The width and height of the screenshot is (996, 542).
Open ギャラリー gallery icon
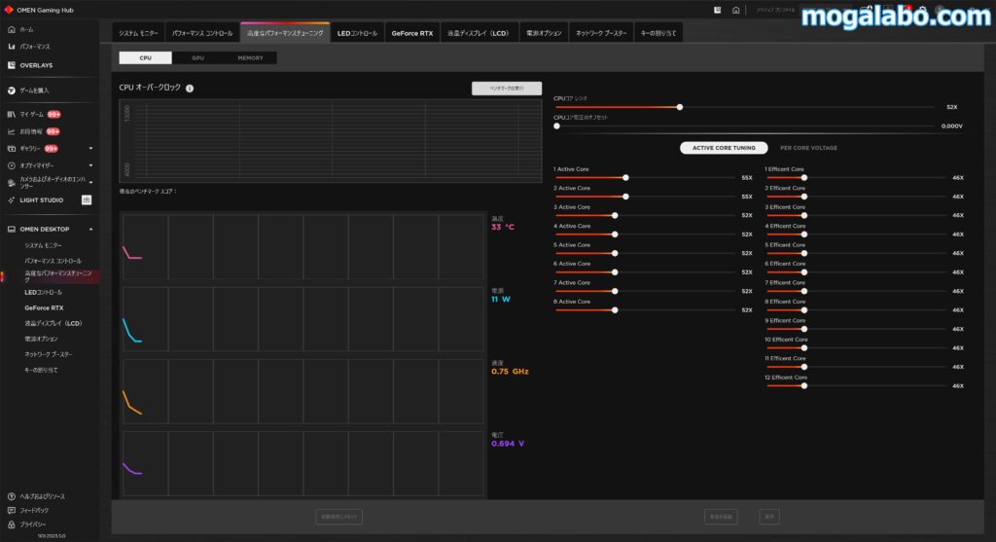(12, 149)
